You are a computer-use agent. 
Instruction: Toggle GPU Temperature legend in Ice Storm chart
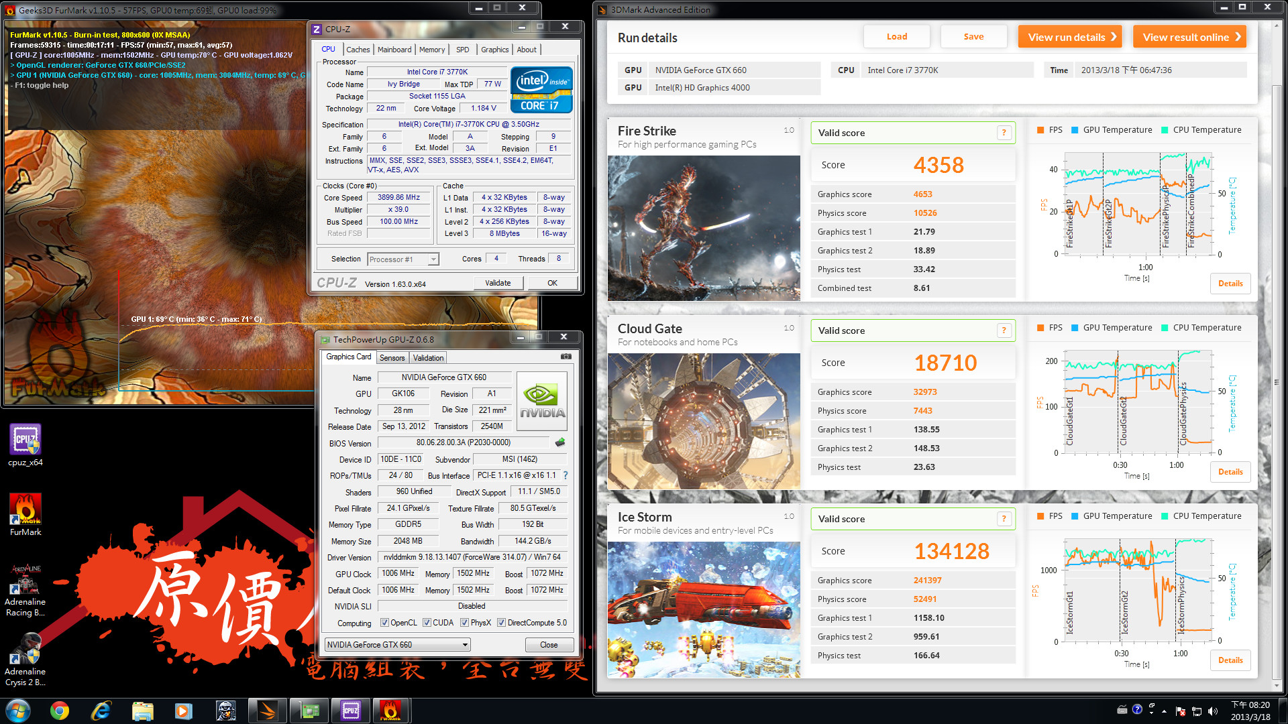coord(1112,516)
